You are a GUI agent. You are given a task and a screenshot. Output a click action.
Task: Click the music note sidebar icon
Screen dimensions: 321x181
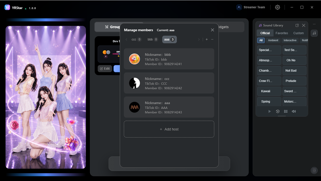[x=314, y=33]
